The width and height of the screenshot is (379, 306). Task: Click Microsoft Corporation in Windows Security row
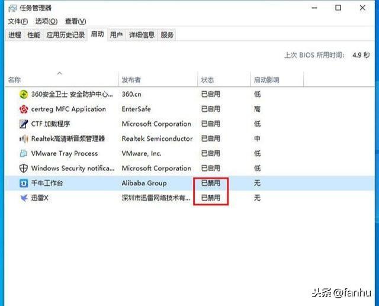coord(156,168)
